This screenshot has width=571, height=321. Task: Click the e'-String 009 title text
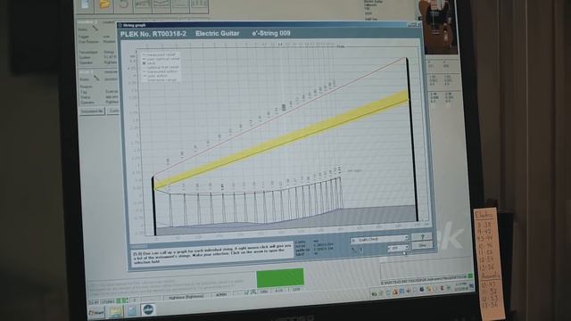(x=271, y=34)
